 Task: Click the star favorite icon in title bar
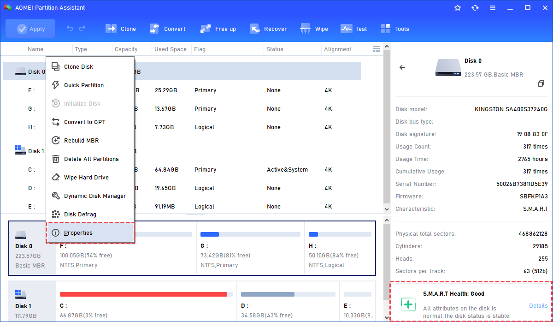point(458,8)
